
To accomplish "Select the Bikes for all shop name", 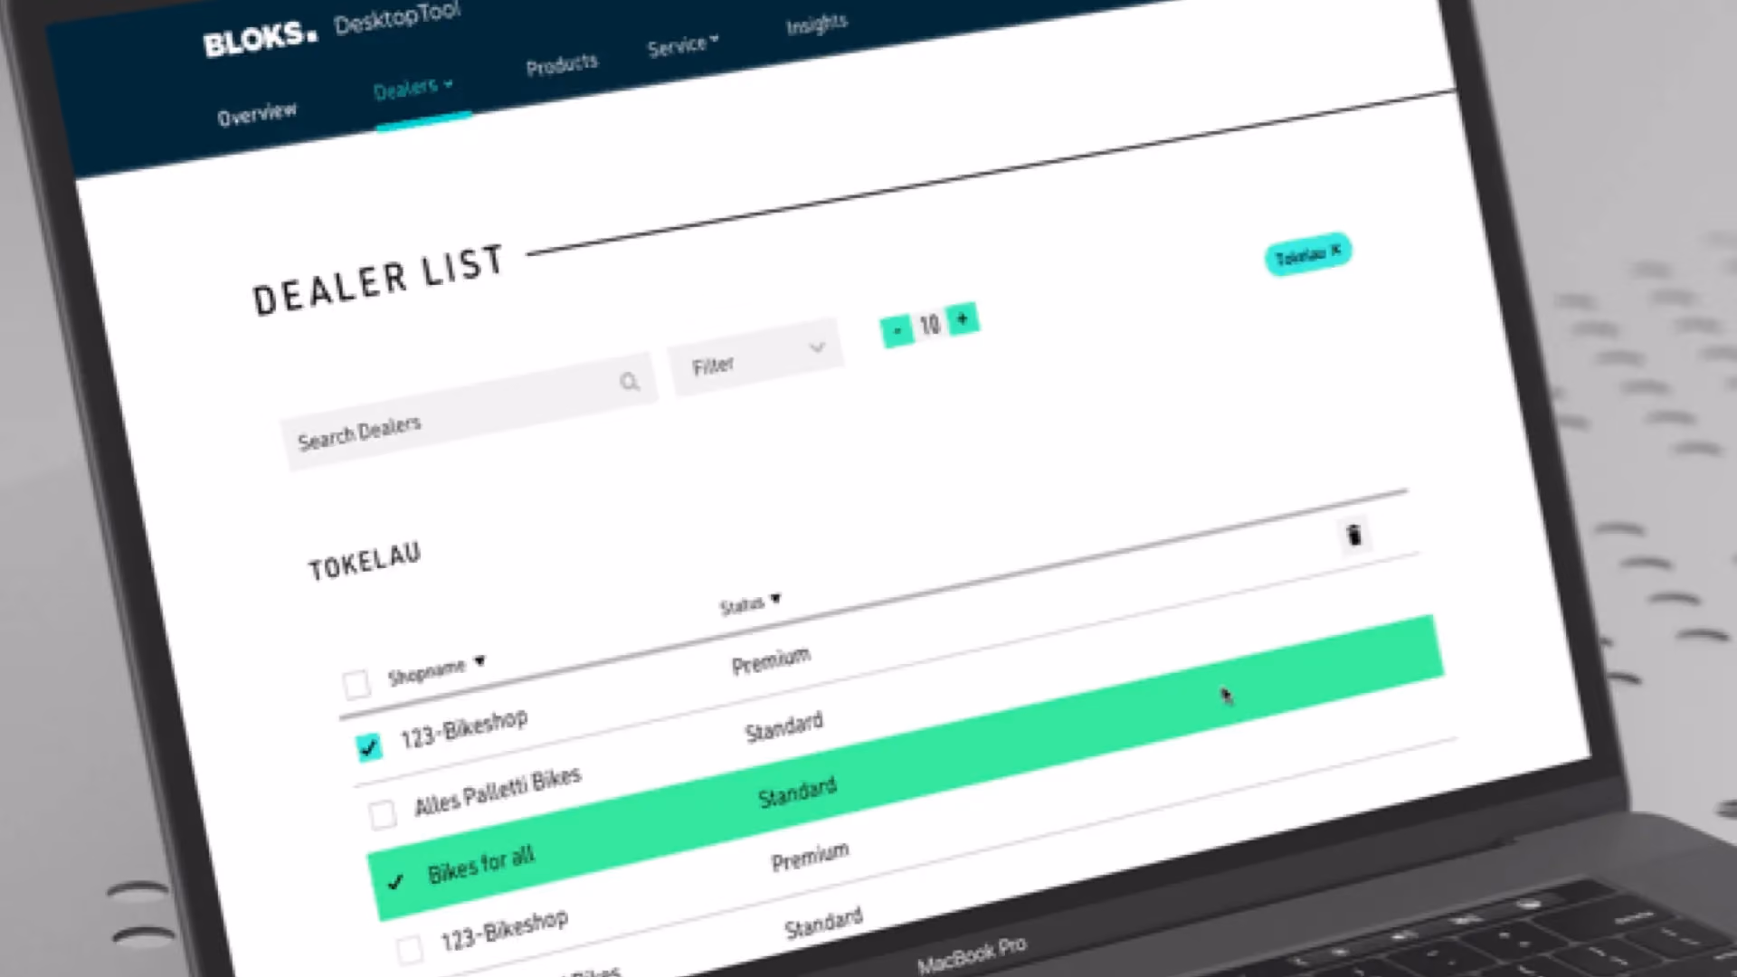I will (x=481, y=864).
